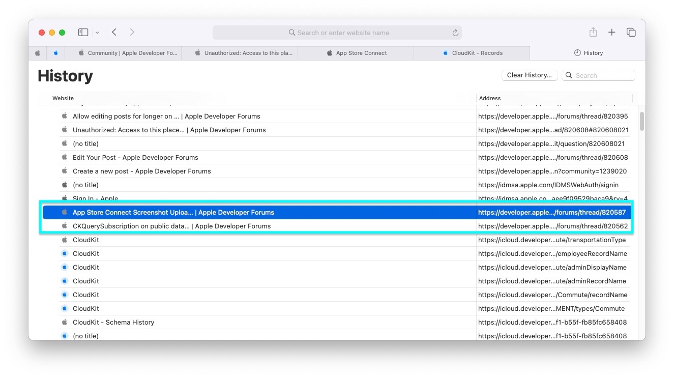Screen dimensions: 674x378
Task: Sort by the Address column header
Action: tap(490, 98)
